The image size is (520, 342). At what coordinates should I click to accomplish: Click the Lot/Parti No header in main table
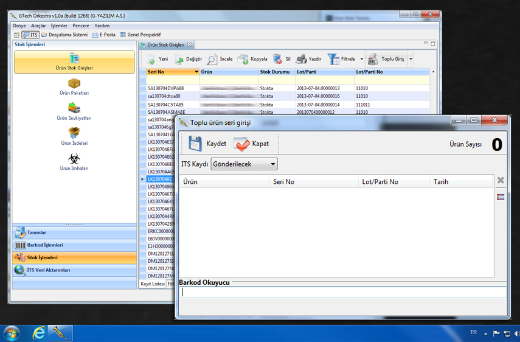coord(392,72)
